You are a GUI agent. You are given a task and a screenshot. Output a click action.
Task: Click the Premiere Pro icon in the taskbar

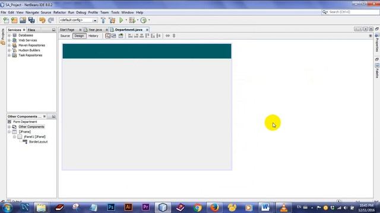coord(145,207)
